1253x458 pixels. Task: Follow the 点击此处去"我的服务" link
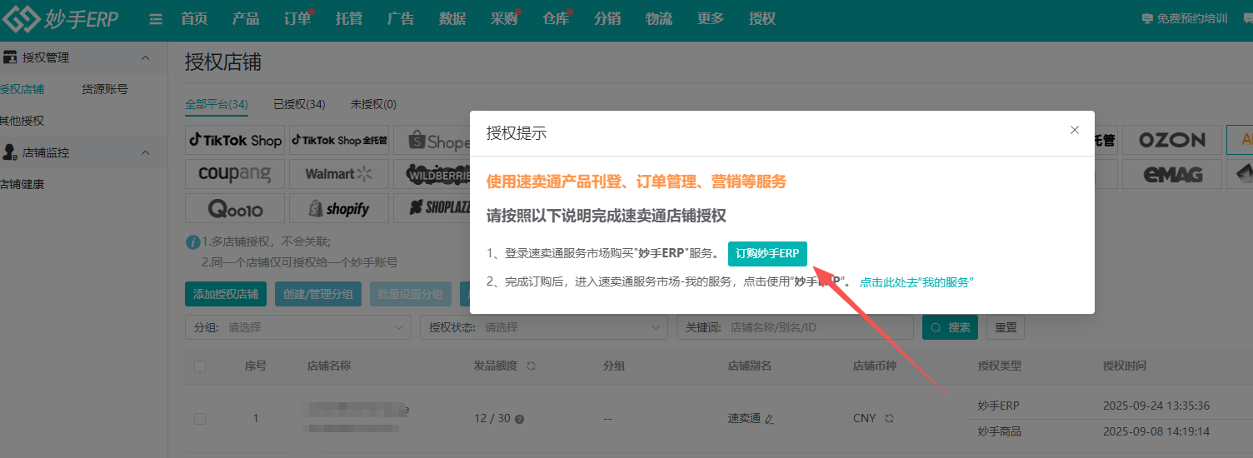click(x=916, y=282)
